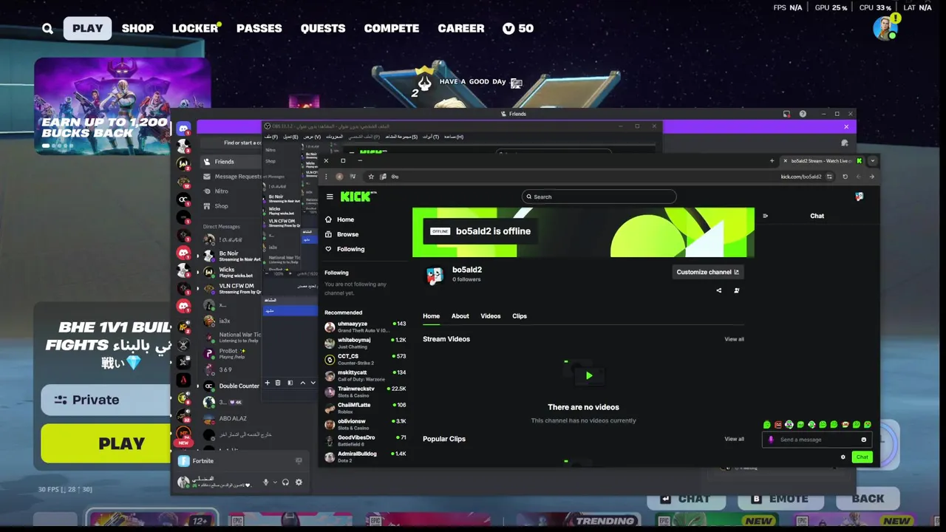
Task: Open OBS (T) tools menu
Action: 431,137
